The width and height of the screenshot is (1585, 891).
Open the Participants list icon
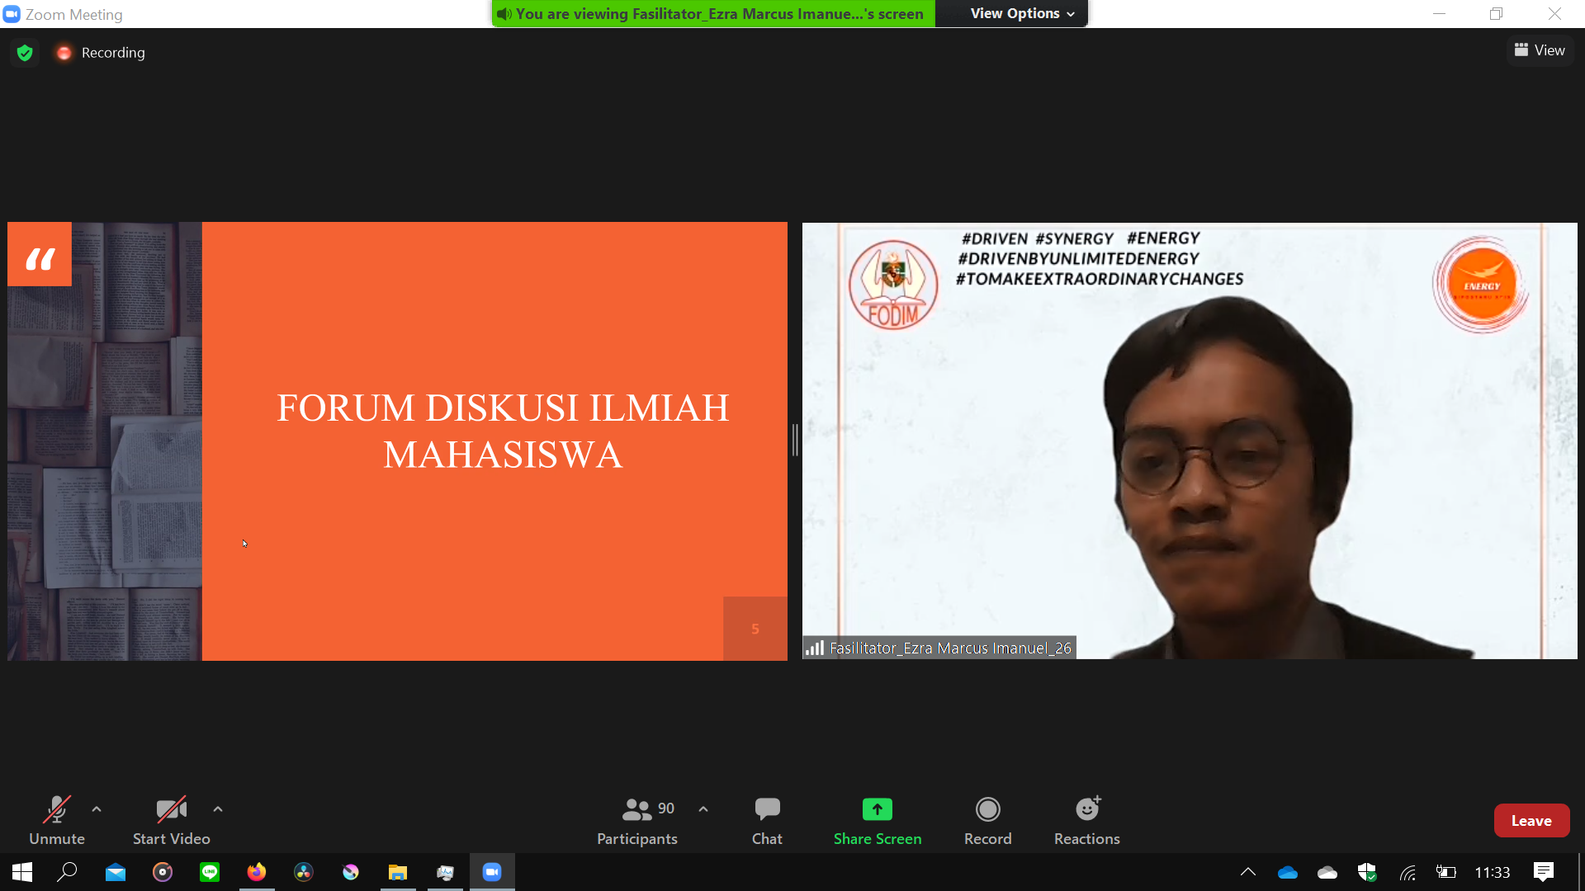pos(636,809)
